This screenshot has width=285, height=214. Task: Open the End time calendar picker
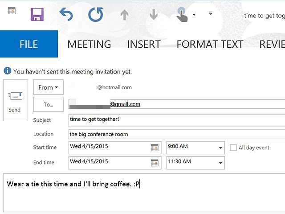coord(155,163)
